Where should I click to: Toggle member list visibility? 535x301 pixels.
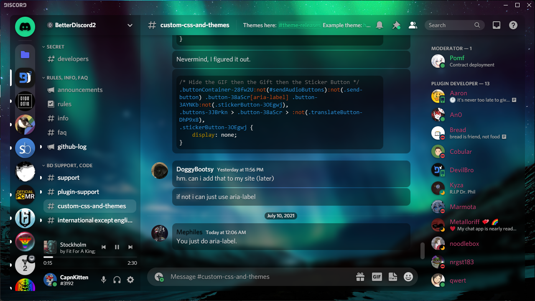click(x=413, y=26)
